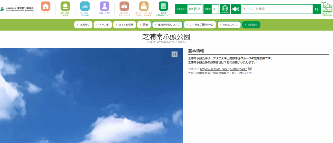Viewport: 333px width, 143px height.
Task: Click the keyword search (キーワード検索) field
Action: [277, 9]
